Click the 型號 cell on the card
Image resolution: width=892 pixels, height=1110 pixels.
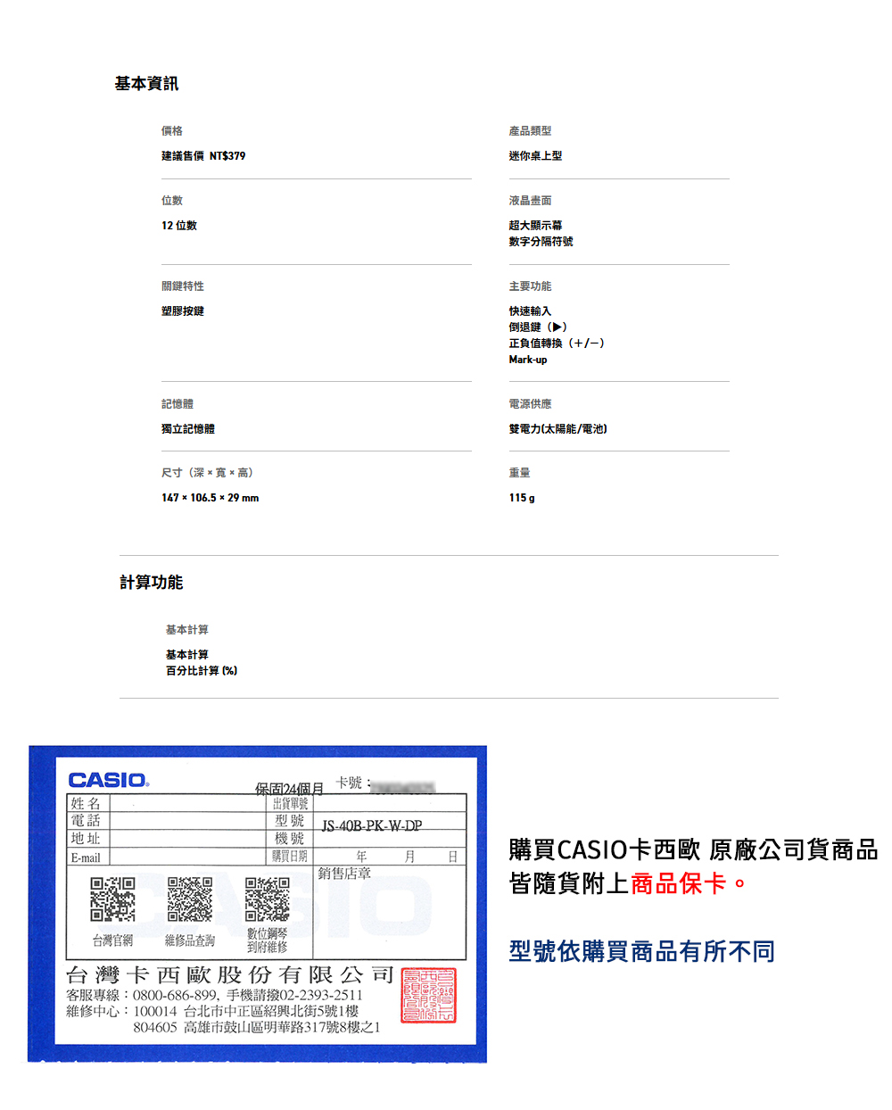point(290,820)
